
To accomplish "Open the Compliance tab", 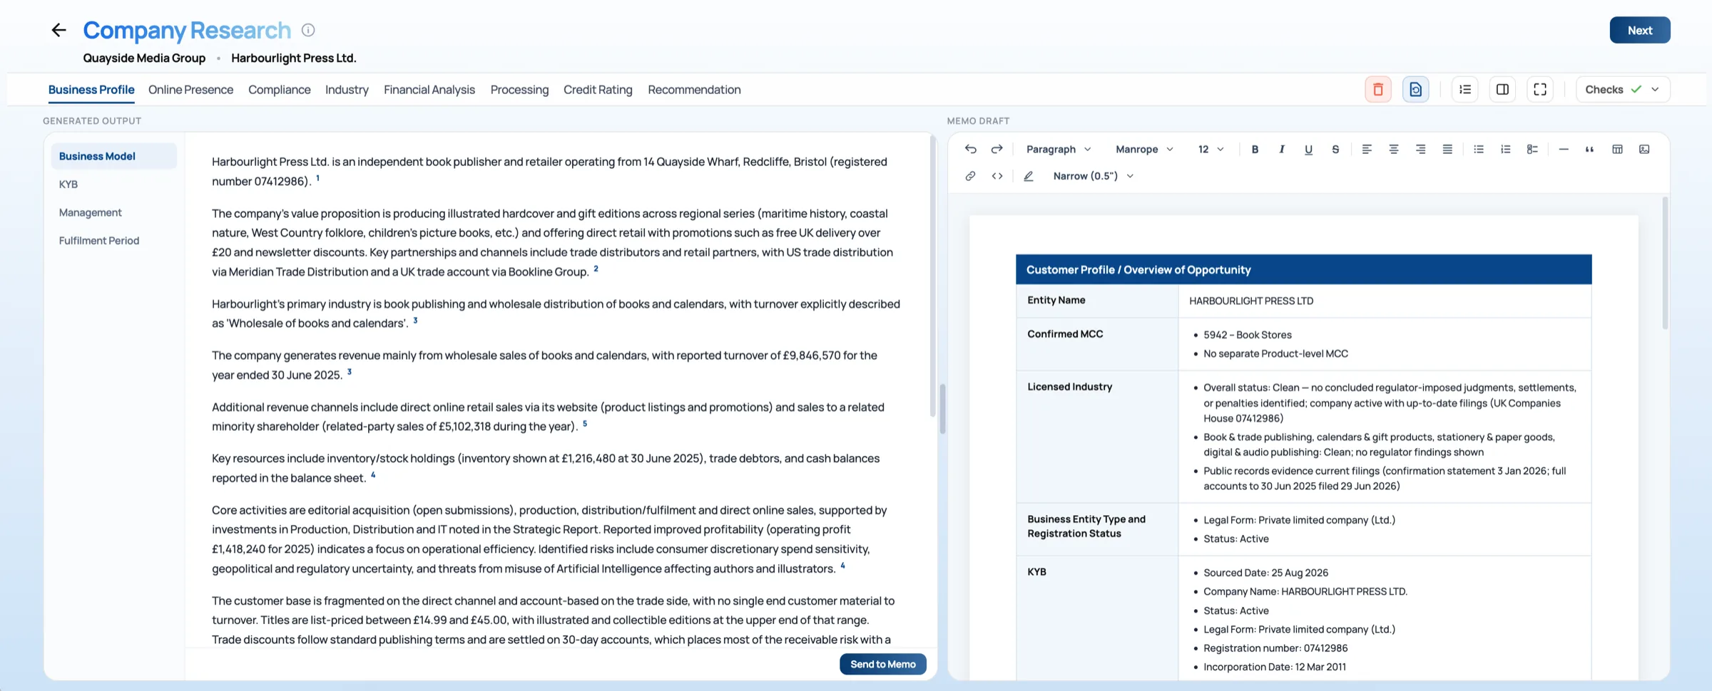I will point(280,90).
